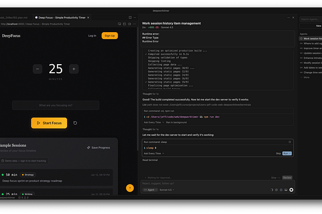Click the copy icon on sleep command box
The image size is (322, 214).
(290, 142)
